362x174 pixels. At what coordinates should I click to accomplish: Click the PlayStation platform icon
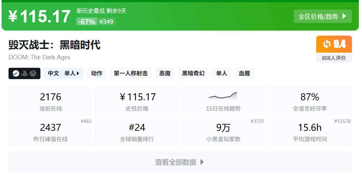(x=24, y=73)
